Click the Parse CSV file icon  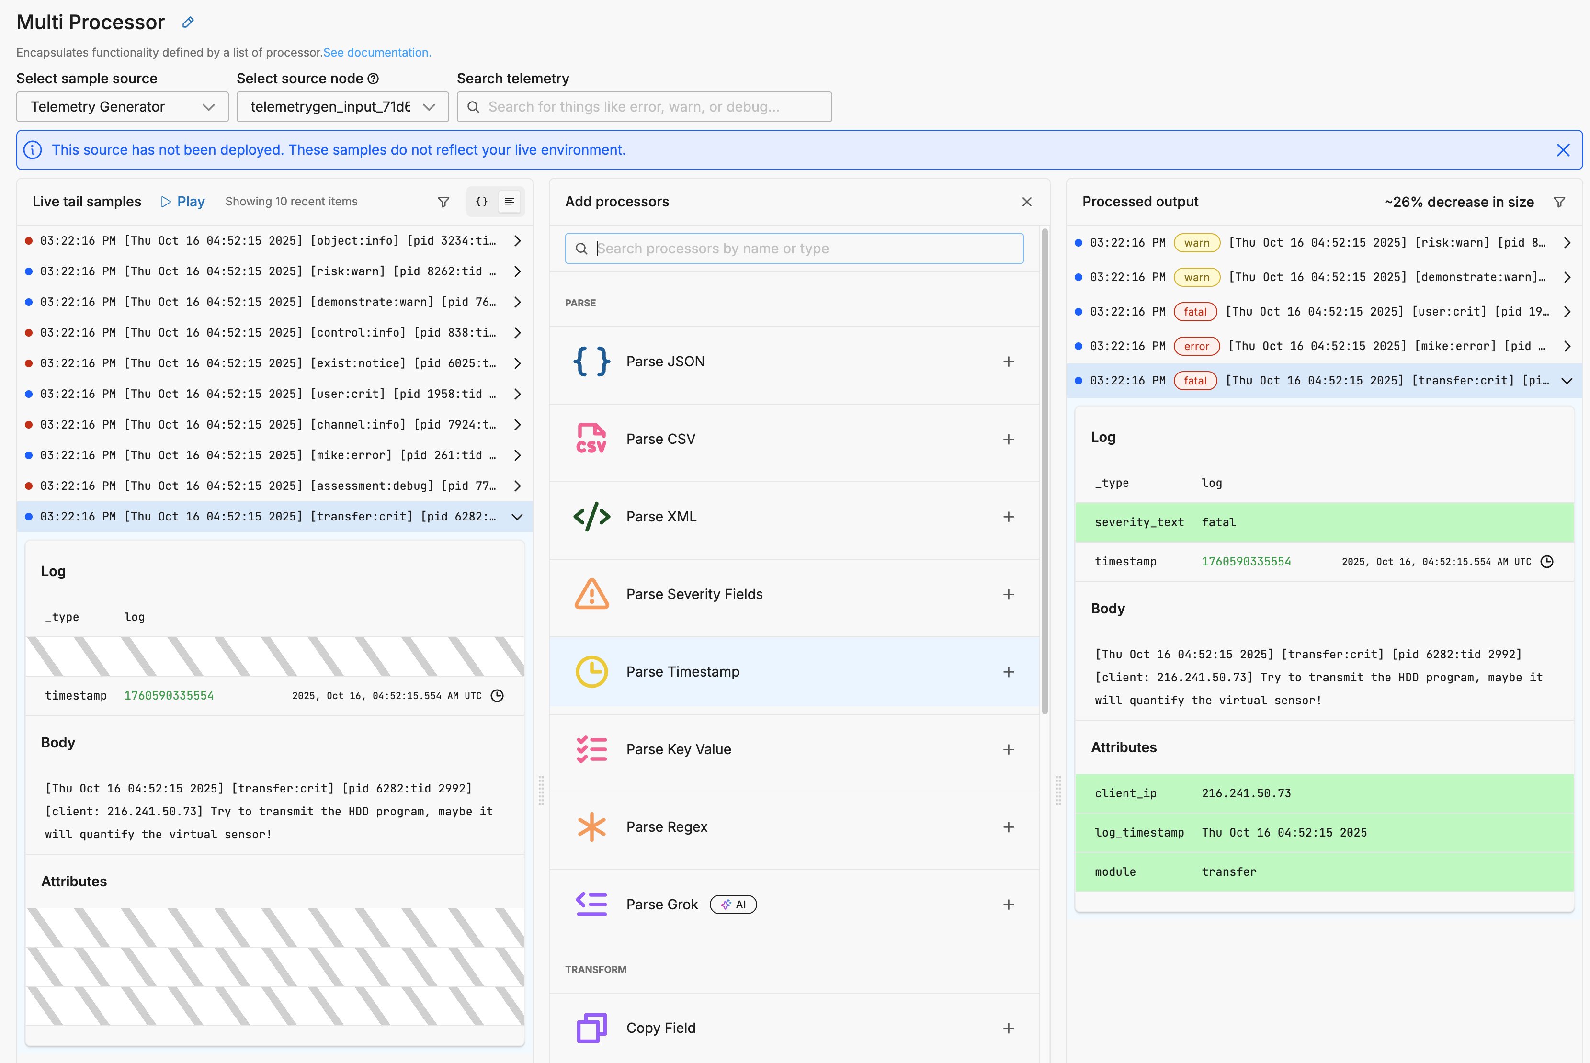click(591, 439)
